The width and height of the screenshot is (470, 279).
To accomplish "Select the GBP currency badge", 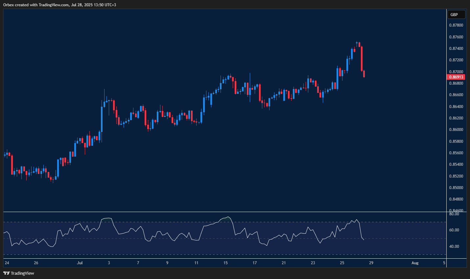I will [x=456, y=14].
